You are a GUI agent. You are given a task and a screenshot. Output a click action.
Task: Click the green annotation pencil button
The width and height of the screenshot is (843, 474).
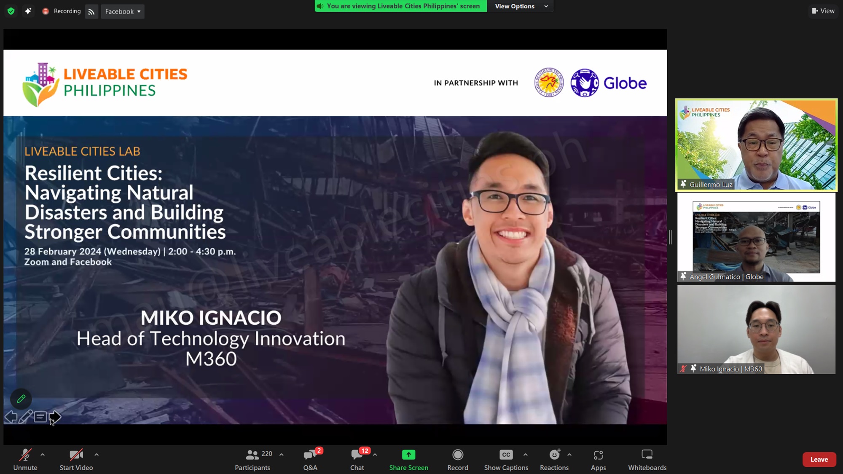click(x=21, y=399)
